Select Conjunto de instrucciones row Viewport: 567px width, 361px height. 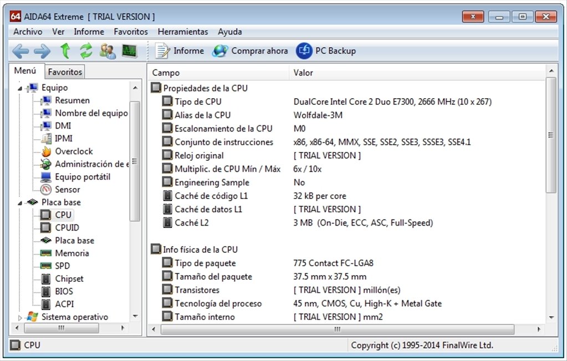pos(347,142)
